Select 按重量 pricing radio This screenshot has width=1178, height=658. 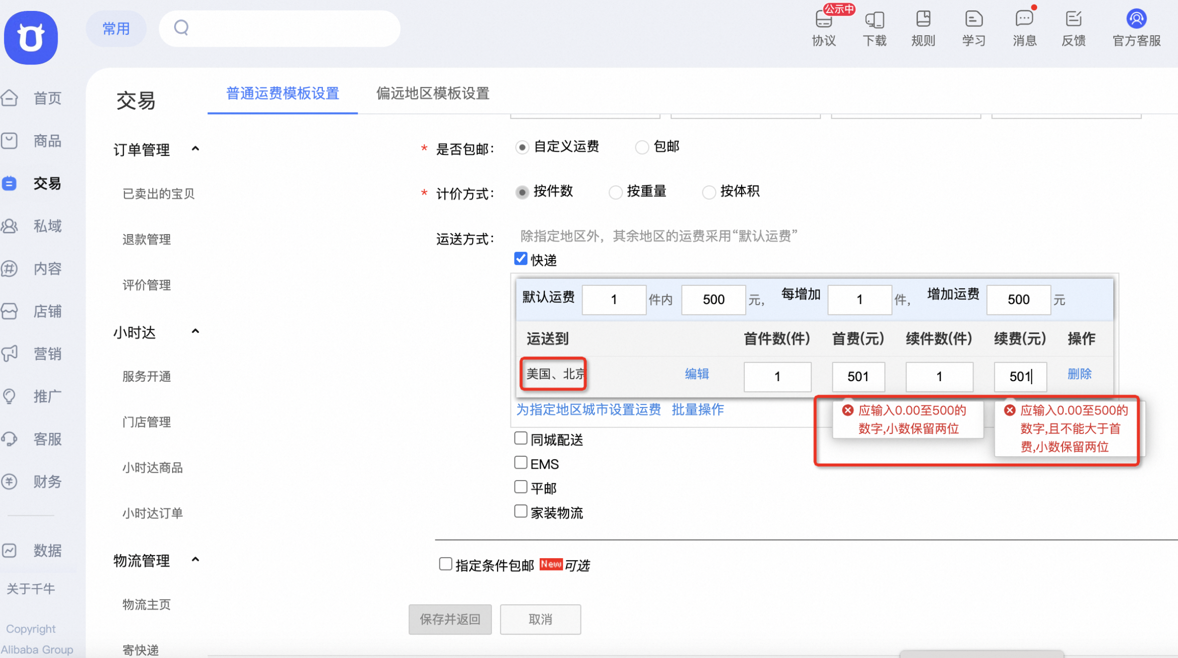(x=615, y=192)
